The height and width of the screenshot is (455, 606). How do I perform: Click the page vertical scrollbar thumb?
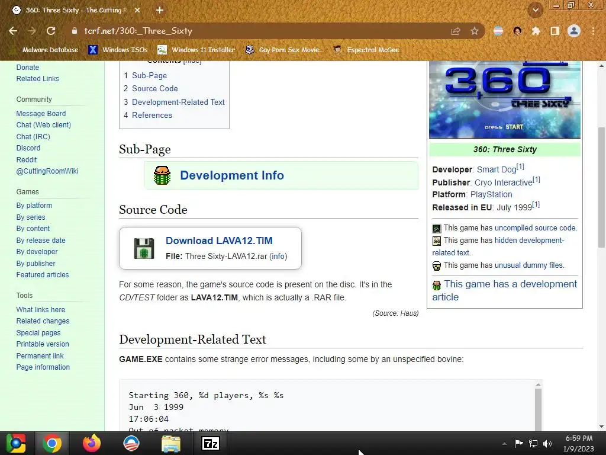601,187
